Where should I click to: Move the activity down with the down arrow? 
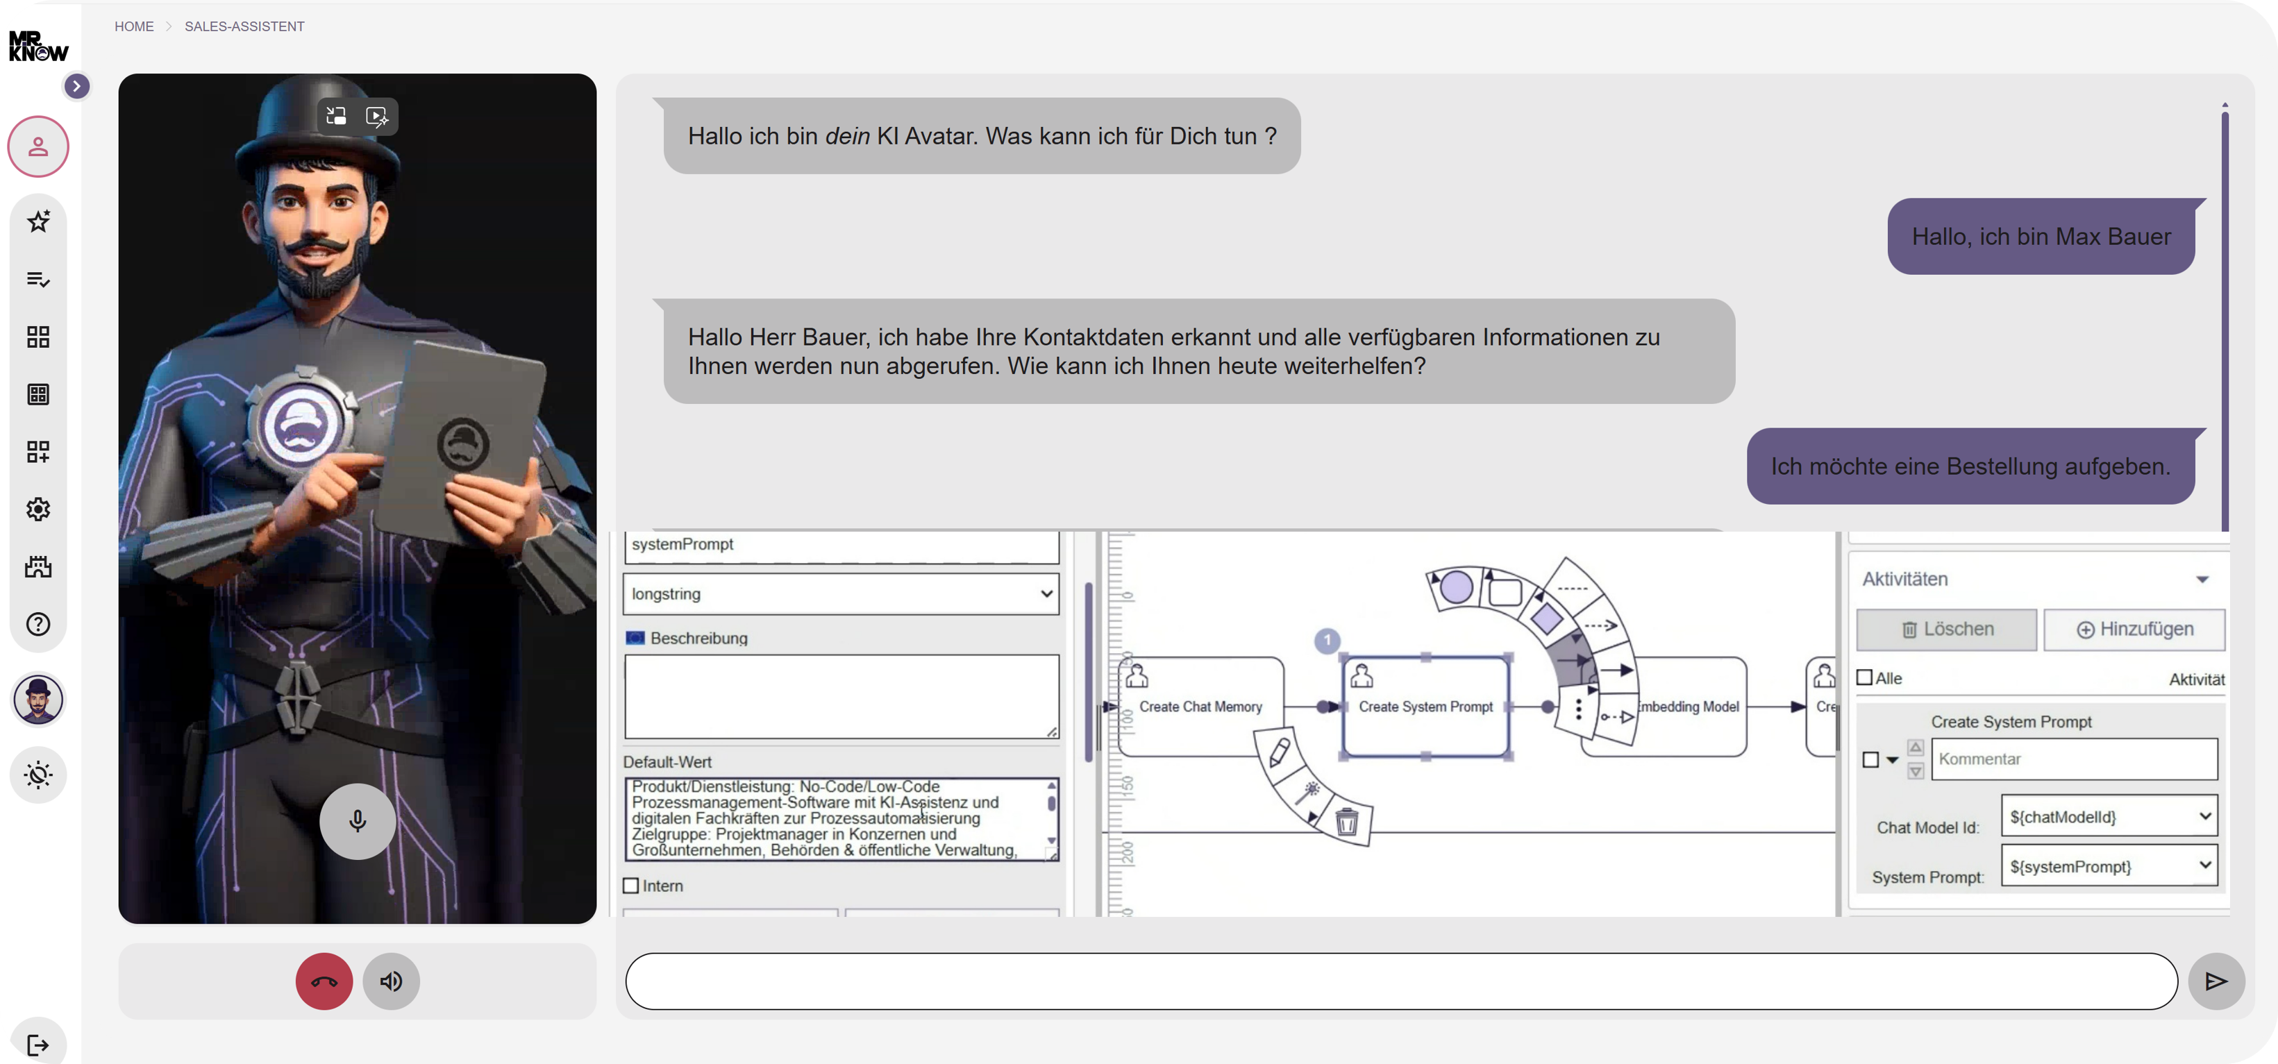click(1915, 772)
